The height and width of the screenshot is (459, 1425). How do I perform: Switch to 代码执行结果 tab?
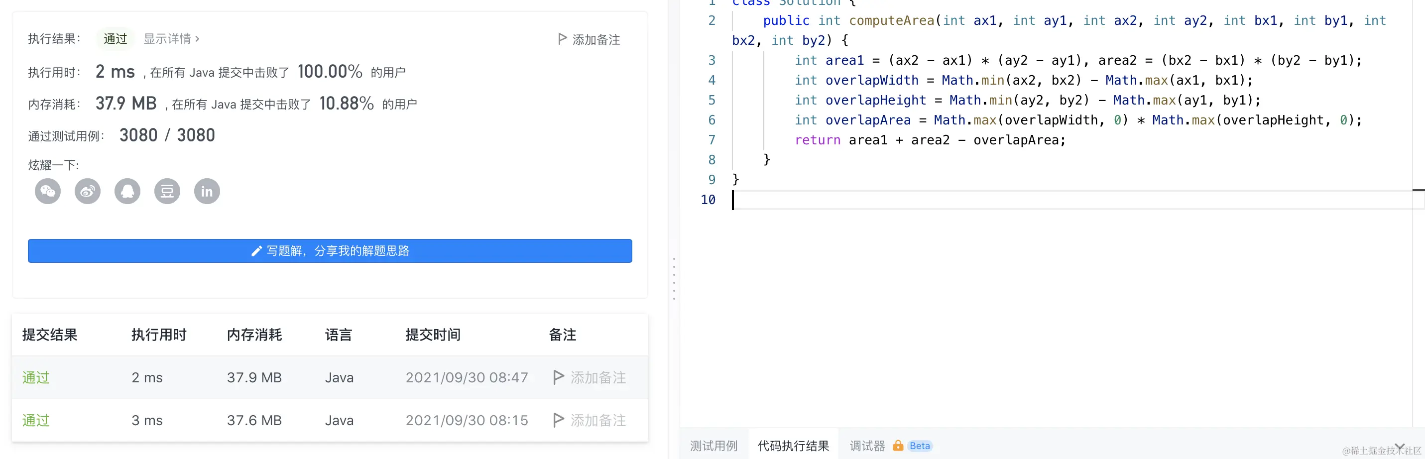click(793, 446)
